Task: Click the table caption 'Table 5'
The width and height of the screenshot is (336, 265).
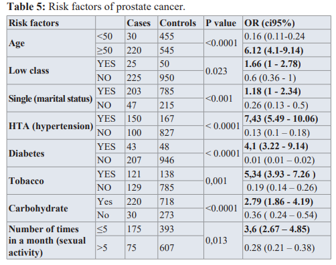Action: (x=26, y=7)
